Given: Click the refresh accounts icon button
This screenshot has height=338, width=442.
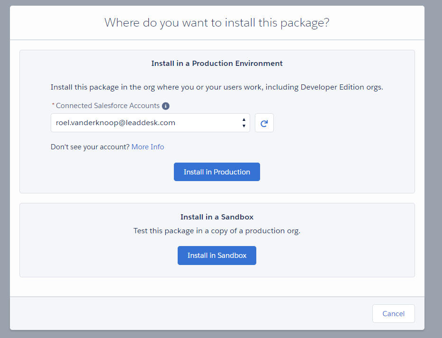Looking at the screenshot, I should tap(264, 123).
